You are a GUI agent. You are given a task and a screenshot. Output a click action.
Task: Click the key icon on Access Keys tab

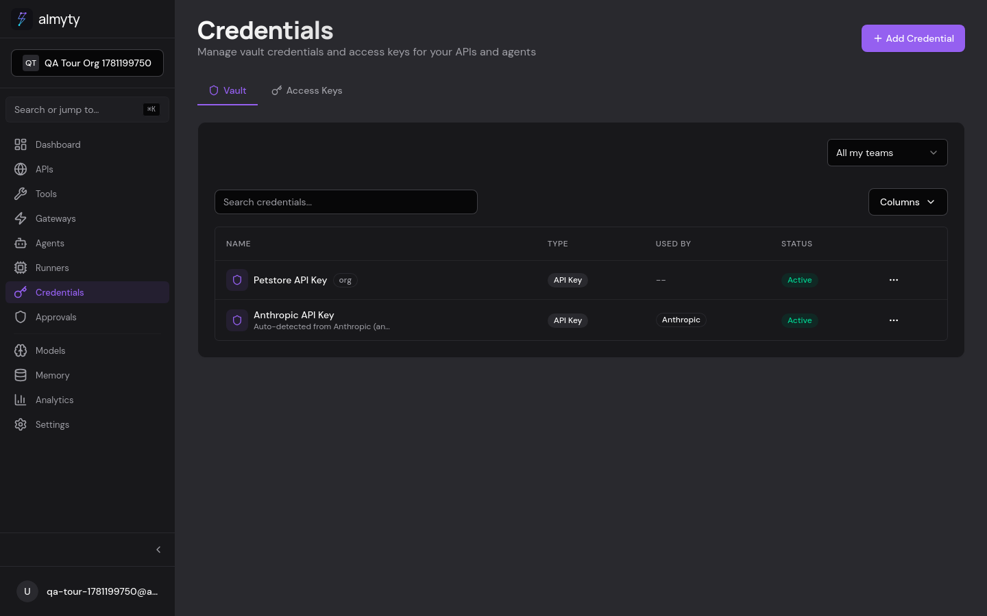(277, 90)
